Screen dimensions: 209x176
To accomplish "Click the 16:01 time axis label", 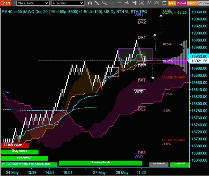I will point(68,173).
